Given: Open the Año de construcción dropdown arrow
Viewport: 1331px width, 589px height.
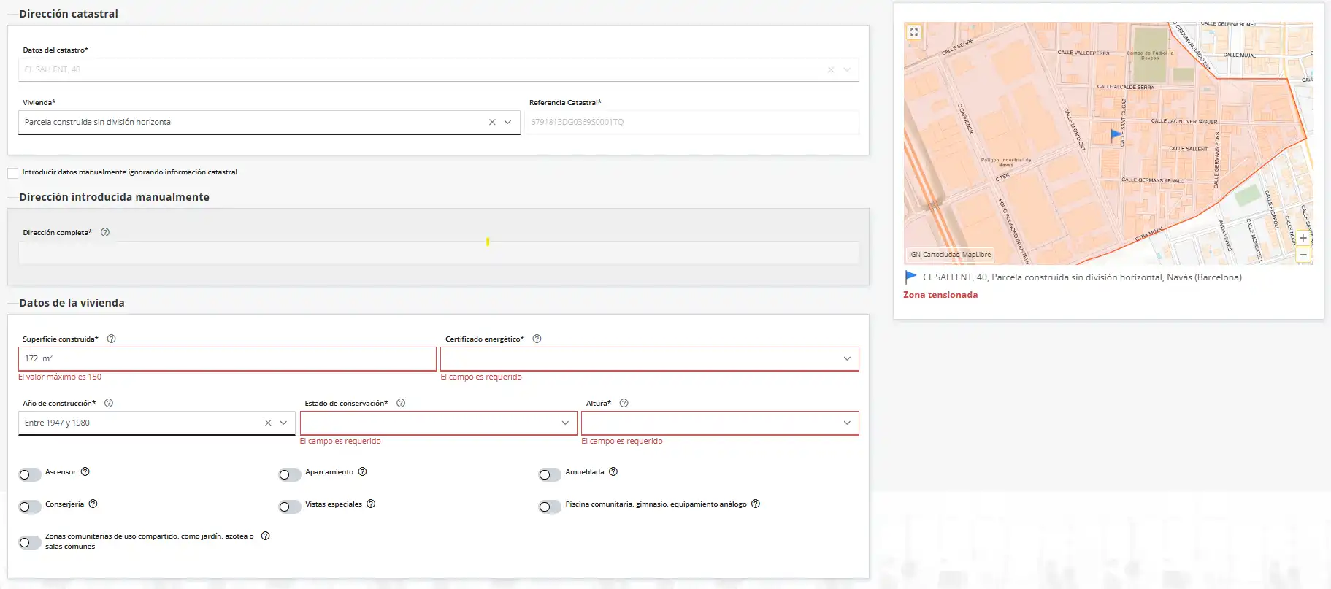Looking at the screenshot, I should tap(284, 423).
